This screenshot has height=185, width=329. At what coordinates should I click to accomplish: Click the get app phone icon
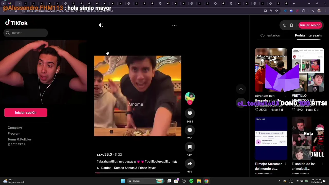(291, 25)
